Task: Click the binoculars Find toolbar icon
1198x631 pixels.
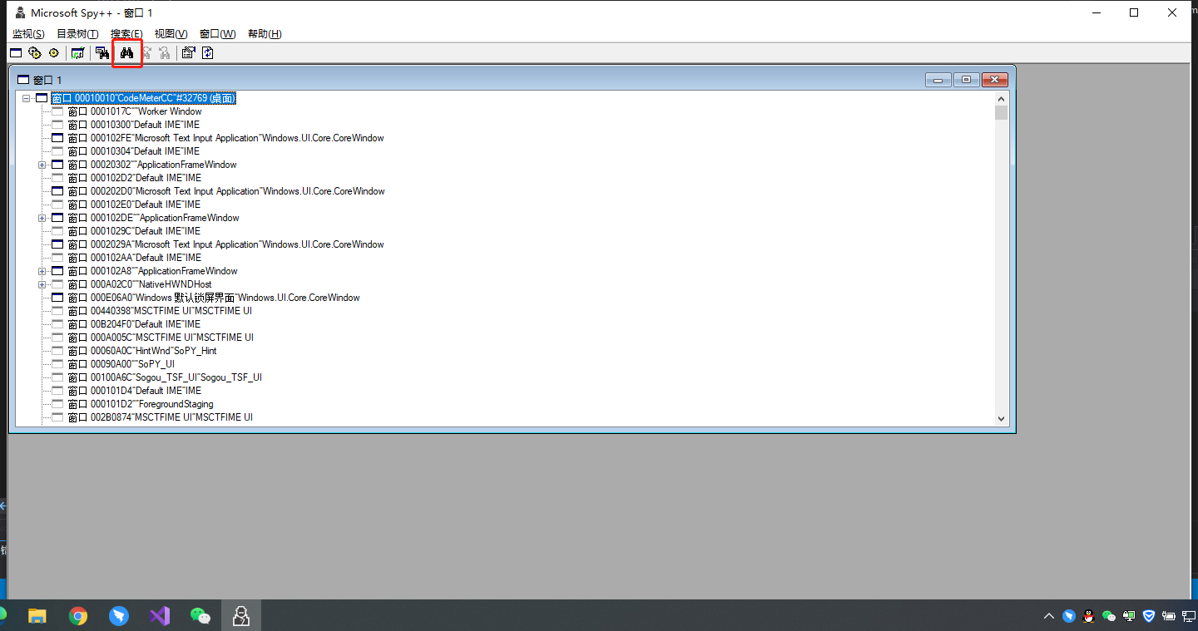Action: pyautogui.click(x=127, y=53)
